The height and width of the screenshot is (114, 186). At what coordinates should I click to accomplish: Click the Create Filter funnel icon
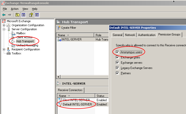(58, 28)
